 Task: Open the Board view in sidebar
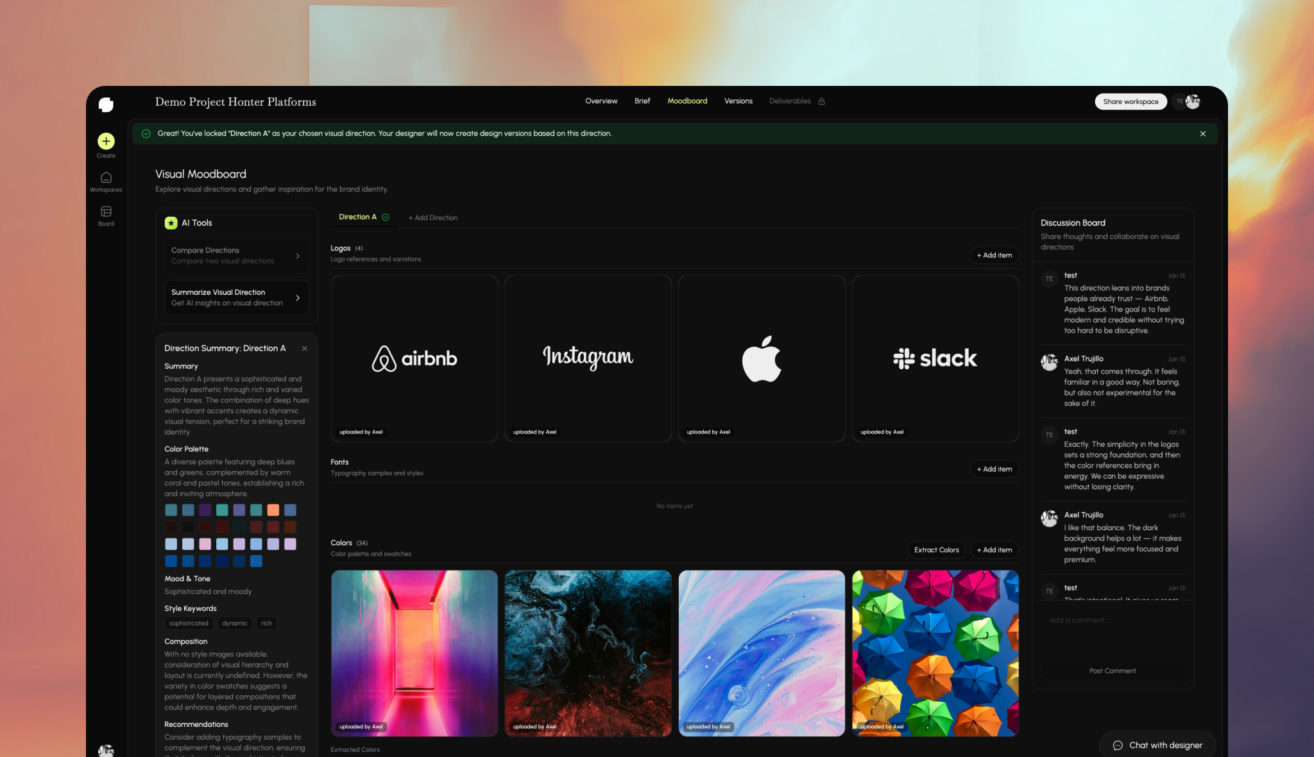[x=105, y=212]
